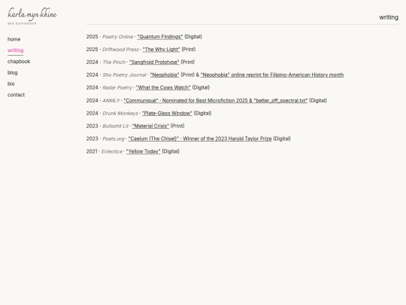Click the karla myn khine site logo
This screenshot has width=406, height=305.
(32, 14)
